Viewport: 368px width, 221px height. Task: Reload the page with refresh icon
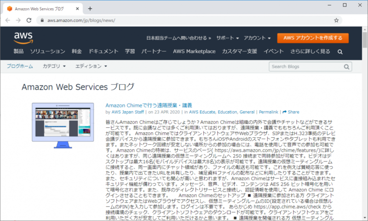click(29, 20)
